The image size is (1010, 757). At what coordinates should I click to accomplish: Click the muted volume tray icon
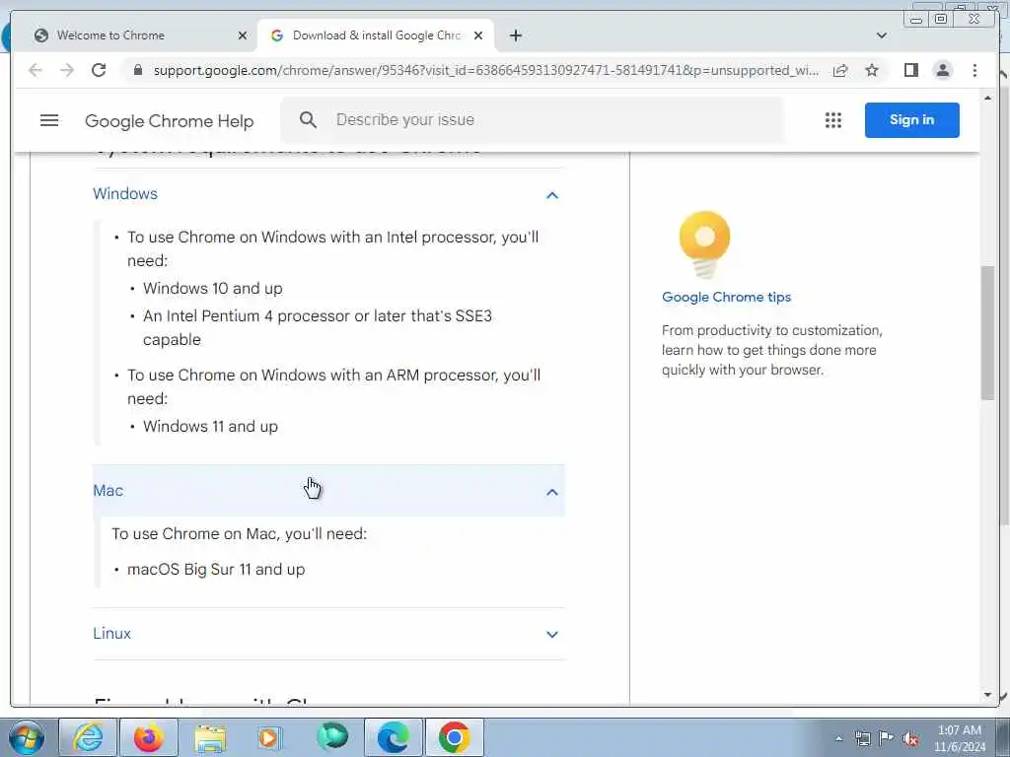coord(910,738)
